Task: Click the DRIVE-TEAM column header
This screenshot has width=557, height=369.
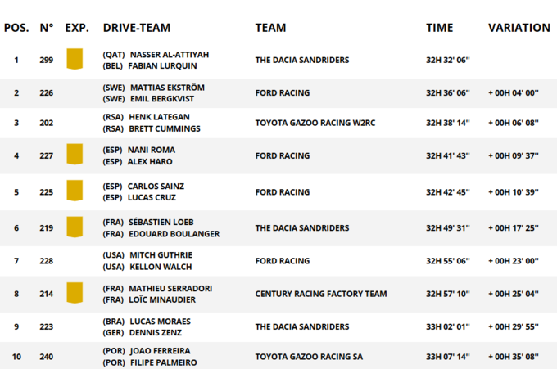Action: (136, 28)
